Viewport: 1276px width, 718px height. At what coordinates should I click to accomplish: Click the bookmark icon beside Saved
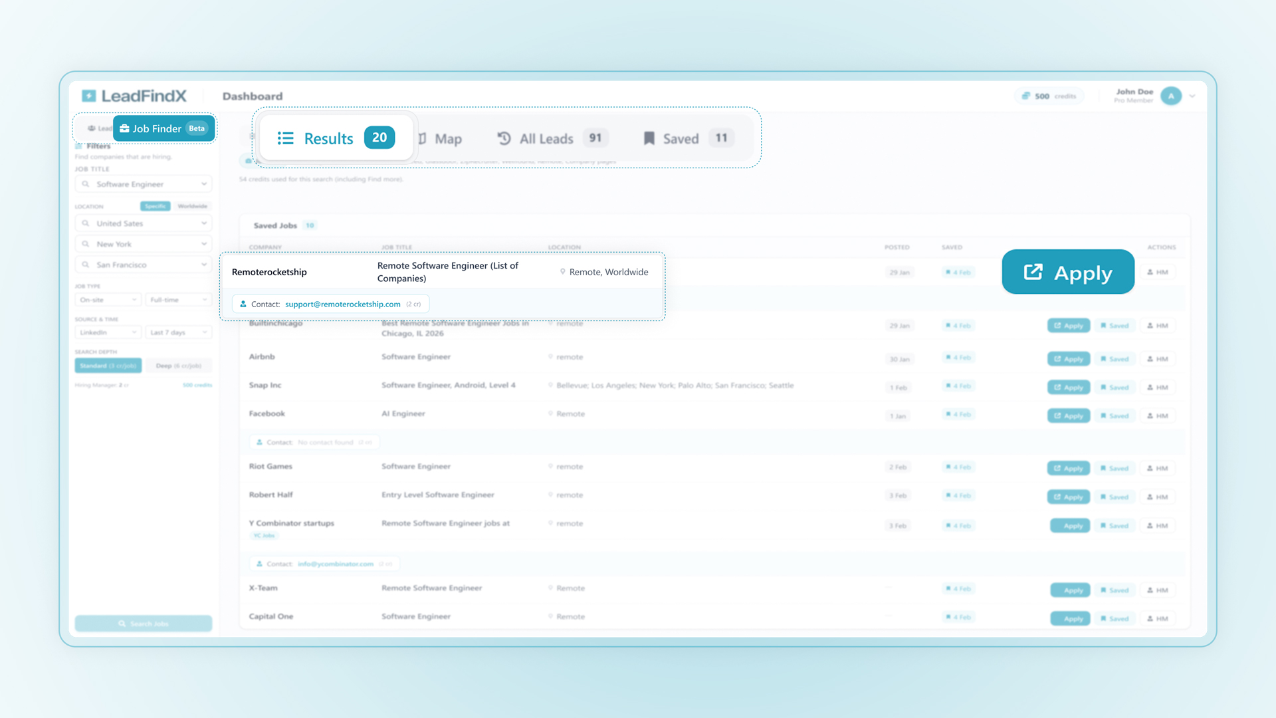pyautogui.click(x=649, y=138)
